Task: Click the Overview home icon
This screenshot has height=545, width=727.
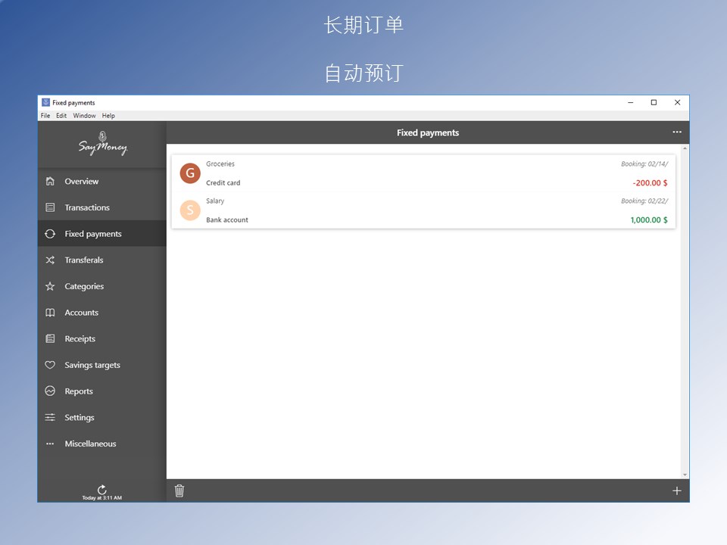Action: coord(50,181)
